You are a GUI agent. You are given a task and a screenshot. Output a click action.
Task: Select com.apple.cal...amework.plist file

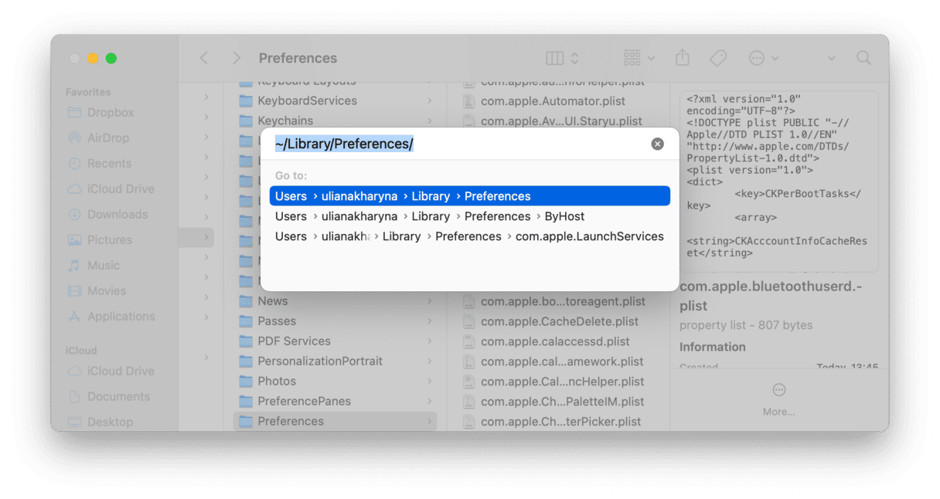click(553, 362)
